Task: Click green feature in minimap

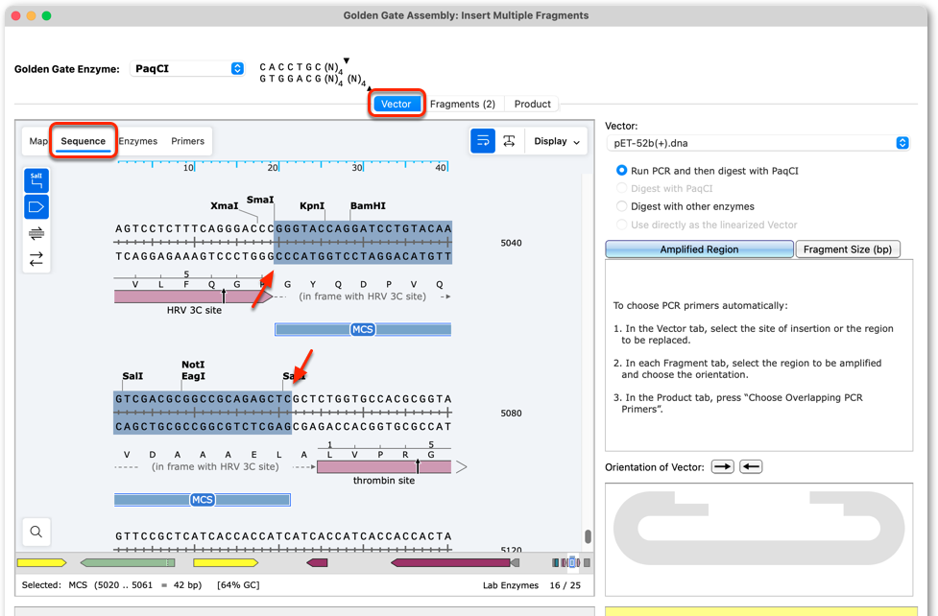Action: coord(128,563)
